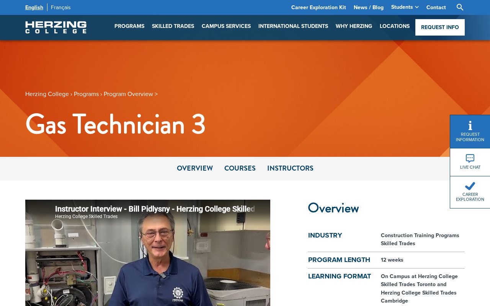Click the Herzing College logo
Viewport: 490px width, 306px height.
(x=56, y=27)
